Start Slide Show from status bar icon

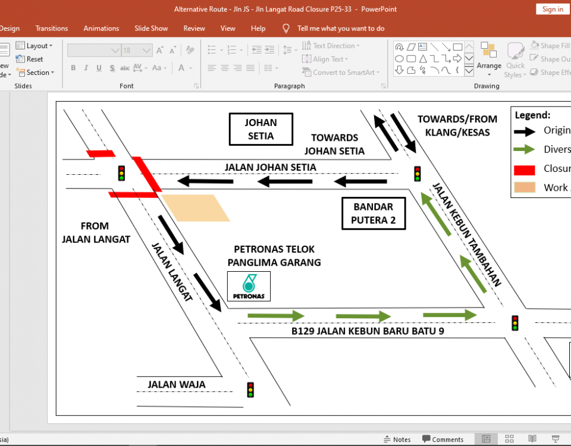click(556, 439)
